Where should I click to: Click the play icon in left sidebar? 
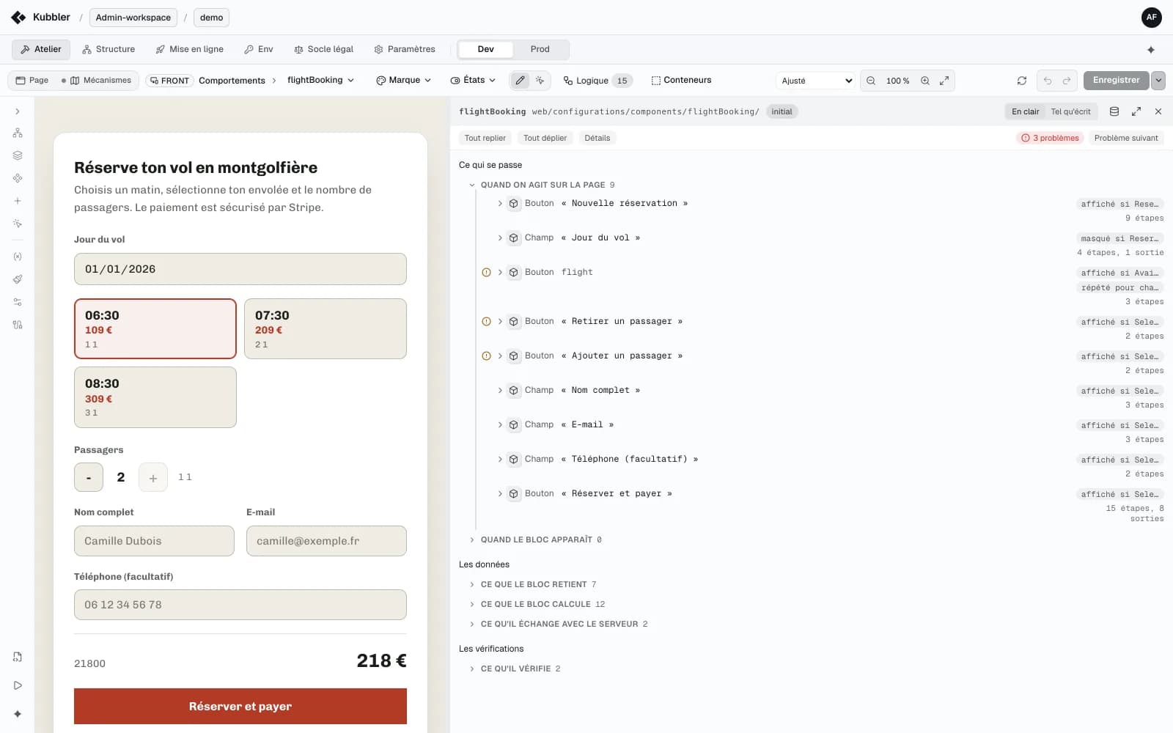pyautogui.click(x=18, y=685)
